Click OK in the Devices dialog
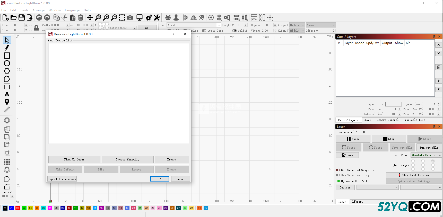The image size is (443, 217). tap(160, 179)
